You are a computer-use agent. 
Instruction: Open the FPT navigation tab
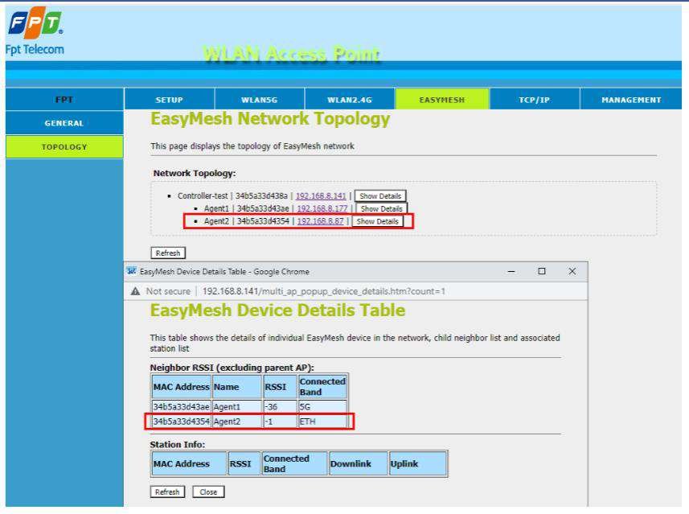(x=64, y=100)
